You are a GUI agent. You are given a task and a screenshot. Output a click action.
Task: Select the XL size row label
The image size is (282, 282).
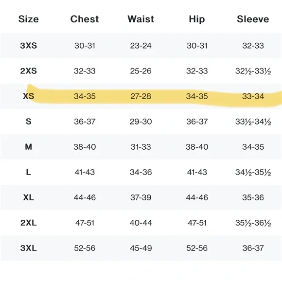(28, 198)
